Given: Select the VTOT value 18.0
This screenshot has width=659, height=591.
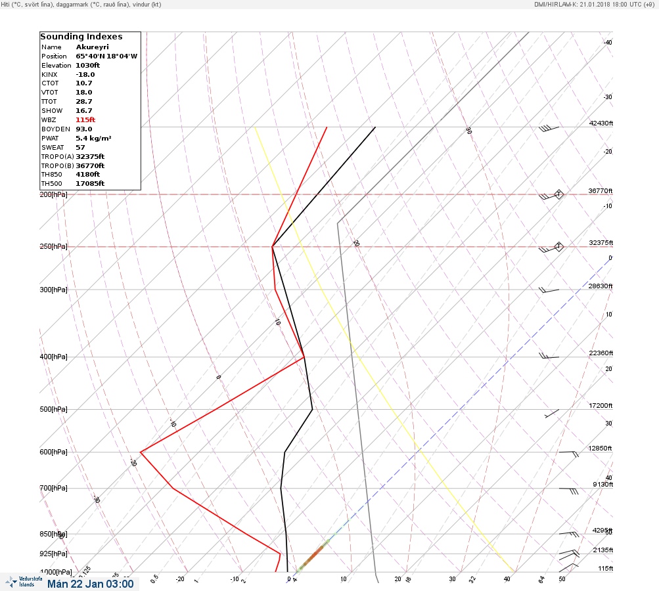Looking at the screenshot, I should point(84,93).
